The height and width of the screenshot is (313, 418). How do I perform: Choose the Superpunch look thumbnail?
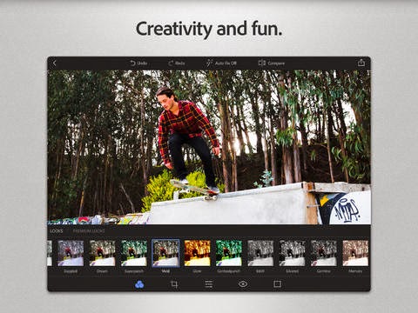click(x=134, y=253)
